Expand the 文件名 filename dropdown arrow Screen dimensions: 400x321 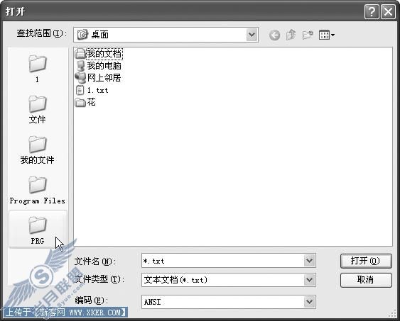pos(309,261)
